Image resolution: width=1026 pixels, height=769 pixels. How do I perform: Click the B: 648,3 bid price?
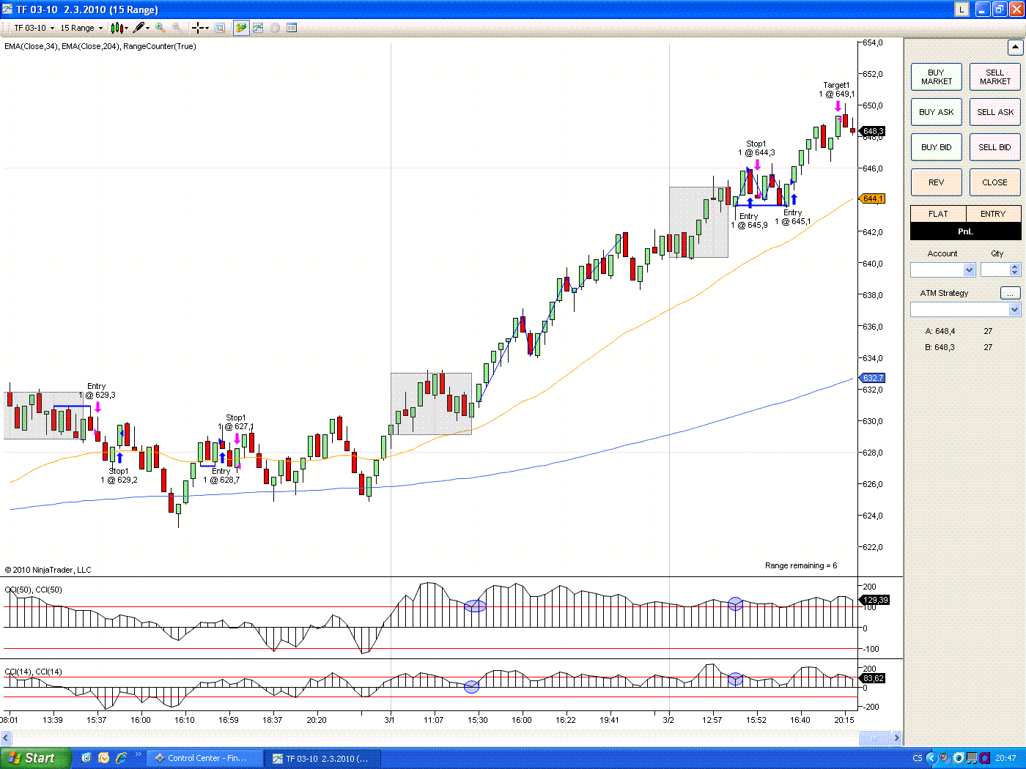click(x=940, y=347)
